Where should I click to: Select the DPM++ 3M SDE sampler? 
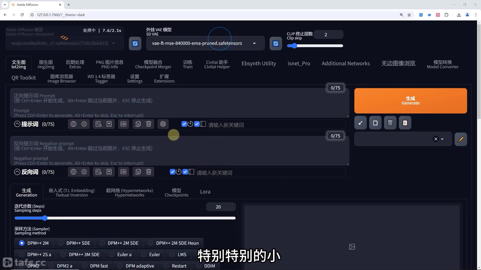[80, 254]
